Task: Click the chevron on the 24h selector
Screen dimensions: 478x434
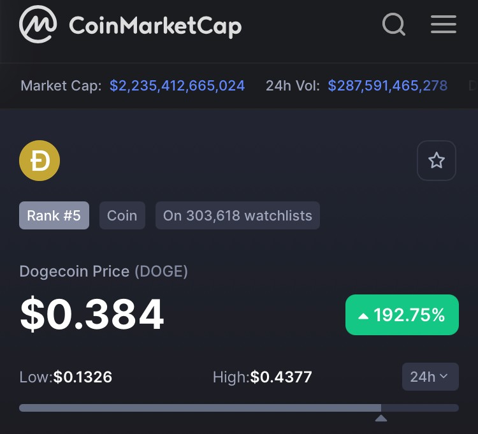Action: (444, 377)
